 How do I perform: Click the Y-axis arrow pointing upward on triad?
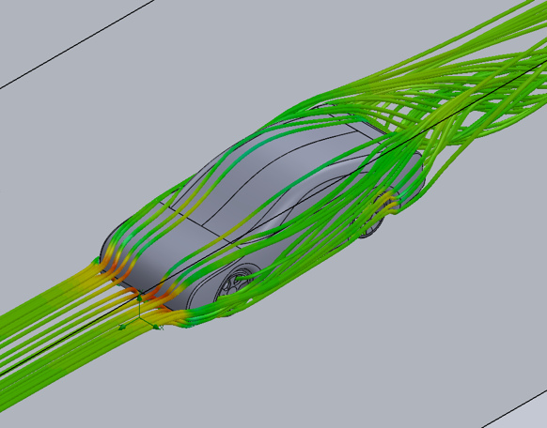click(x=139, y=298)
